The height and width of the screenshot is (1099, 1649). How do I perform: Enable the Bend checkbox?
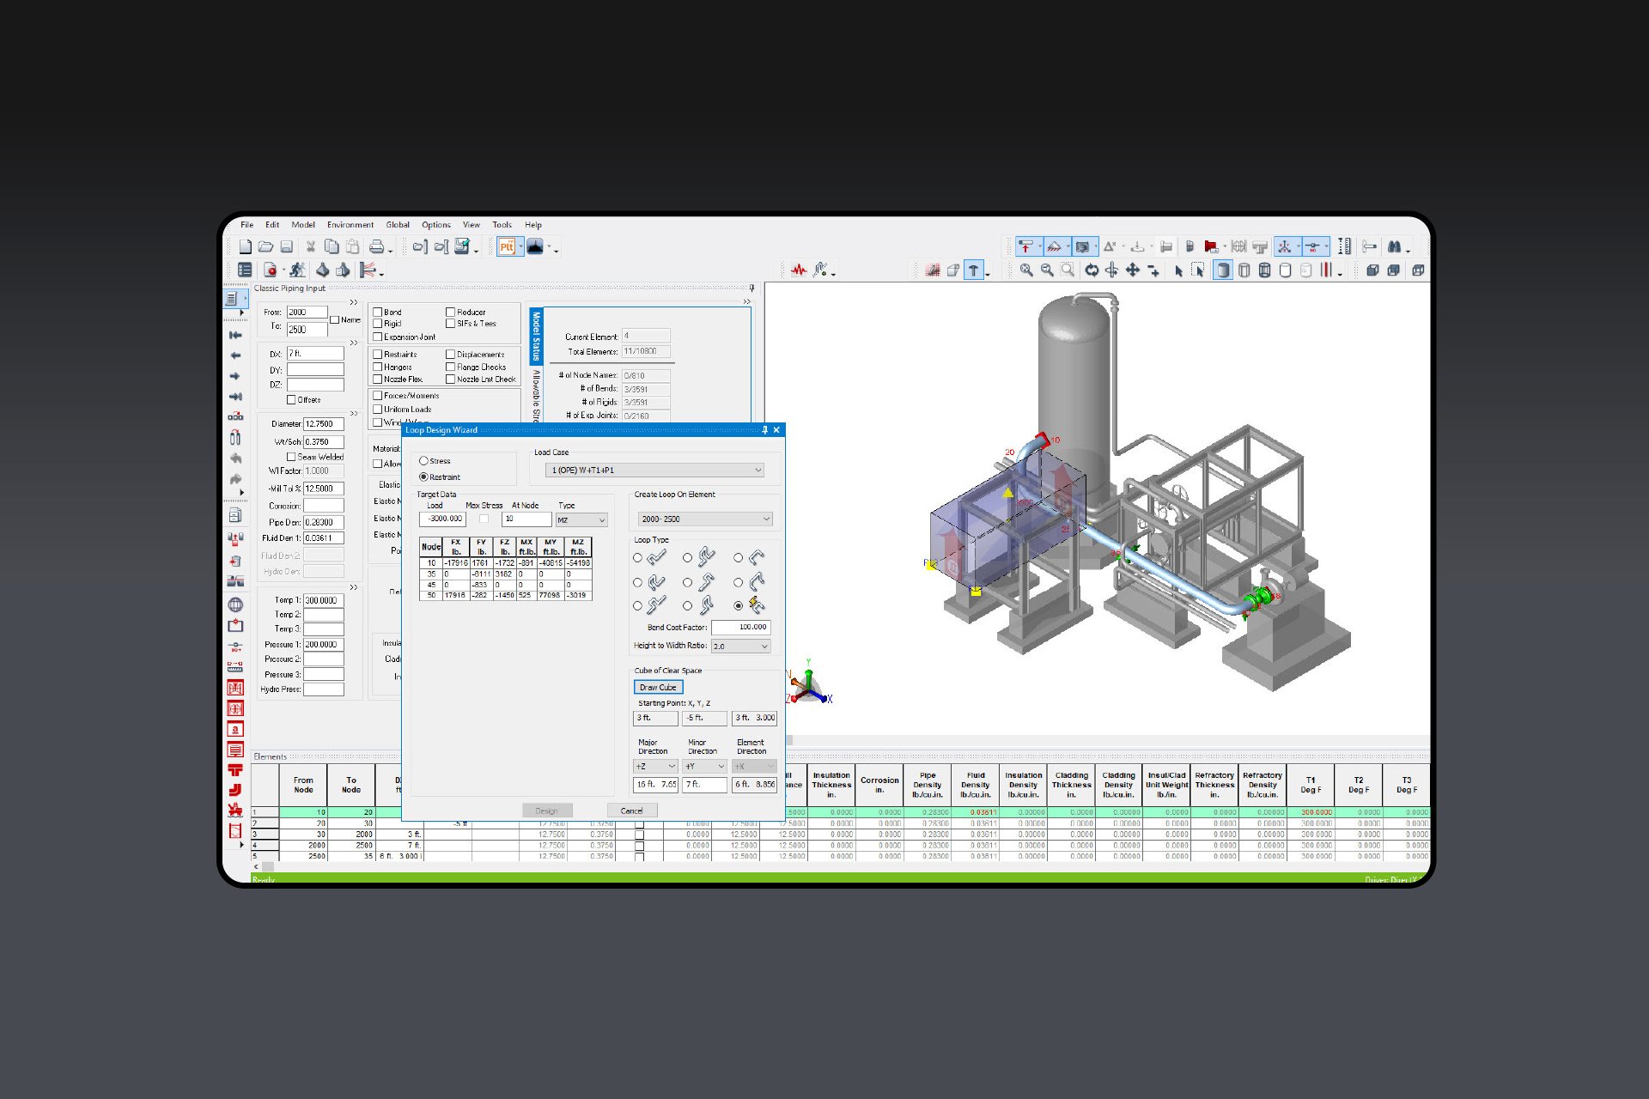pyautogui.click(x=378, y=312)
